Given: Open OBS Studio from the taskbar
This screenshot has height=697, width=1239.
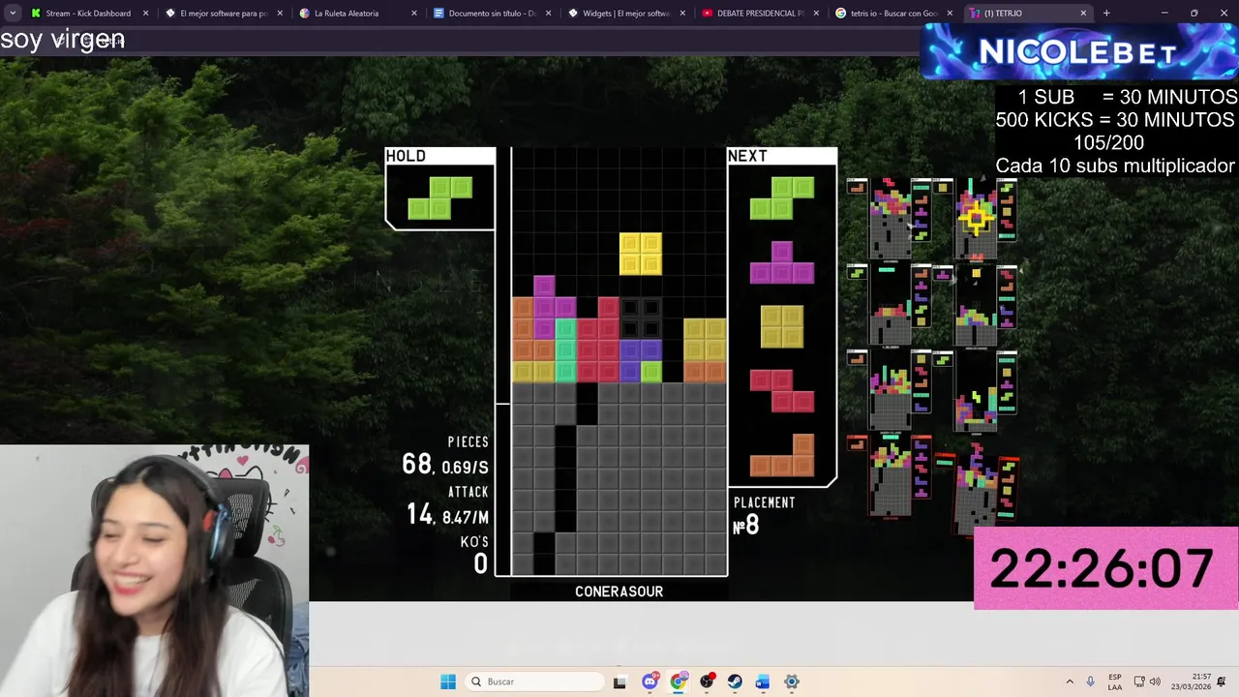Looking at the screenshot, I should (707, 682).
